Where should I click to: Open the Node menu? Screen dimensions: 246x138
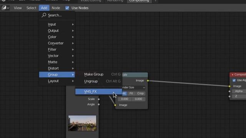click(x=56, y=8)
